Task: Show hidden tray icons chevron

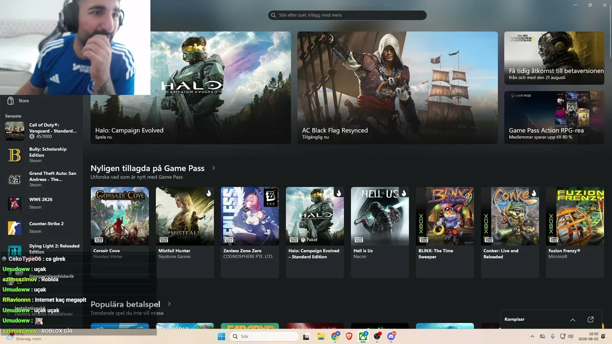Action: [532, 337]
